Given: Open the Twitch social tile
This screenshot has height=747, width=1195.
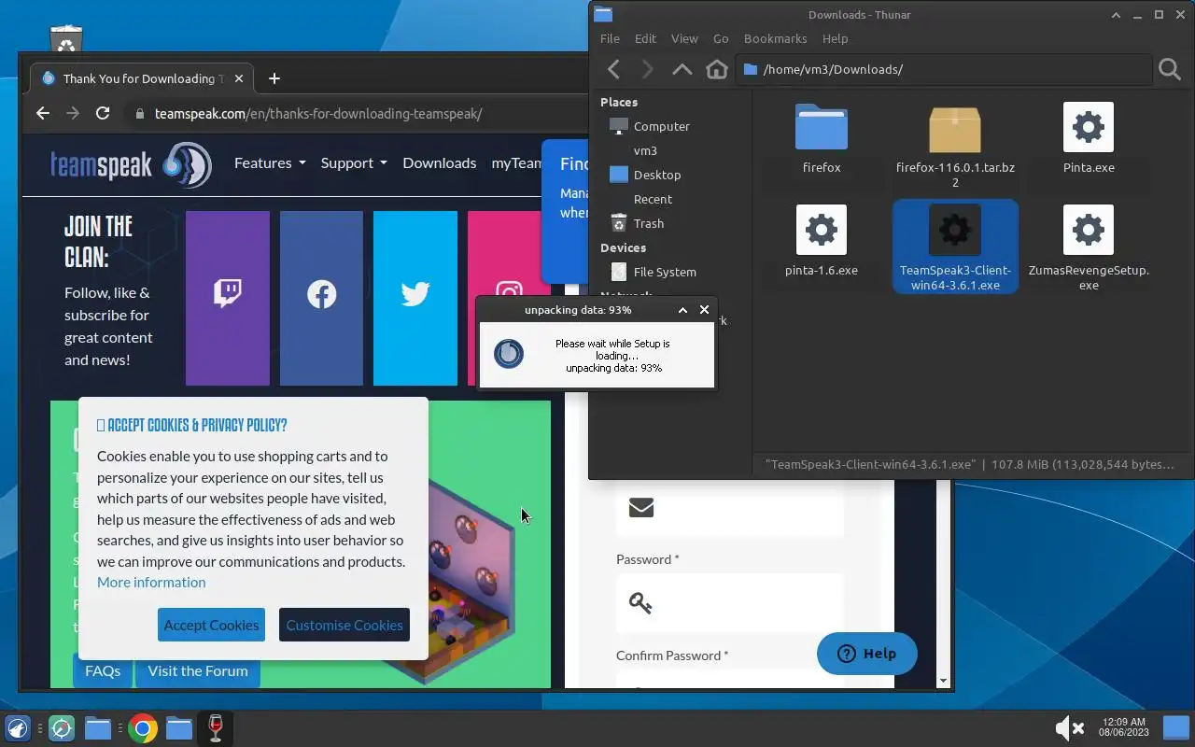Looking at the screenshot, I should (228, 298).
